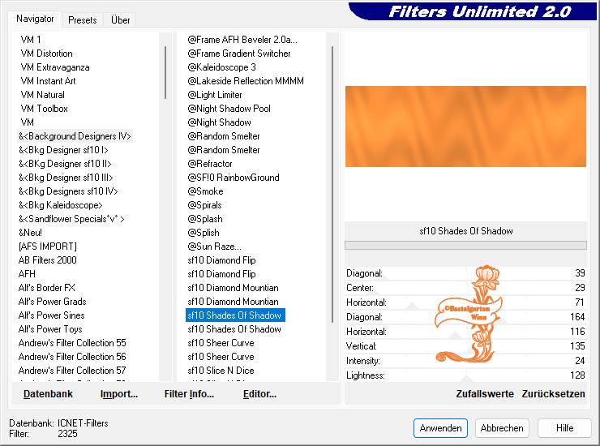Choose the VM Instant Art category

coord(48,81)
